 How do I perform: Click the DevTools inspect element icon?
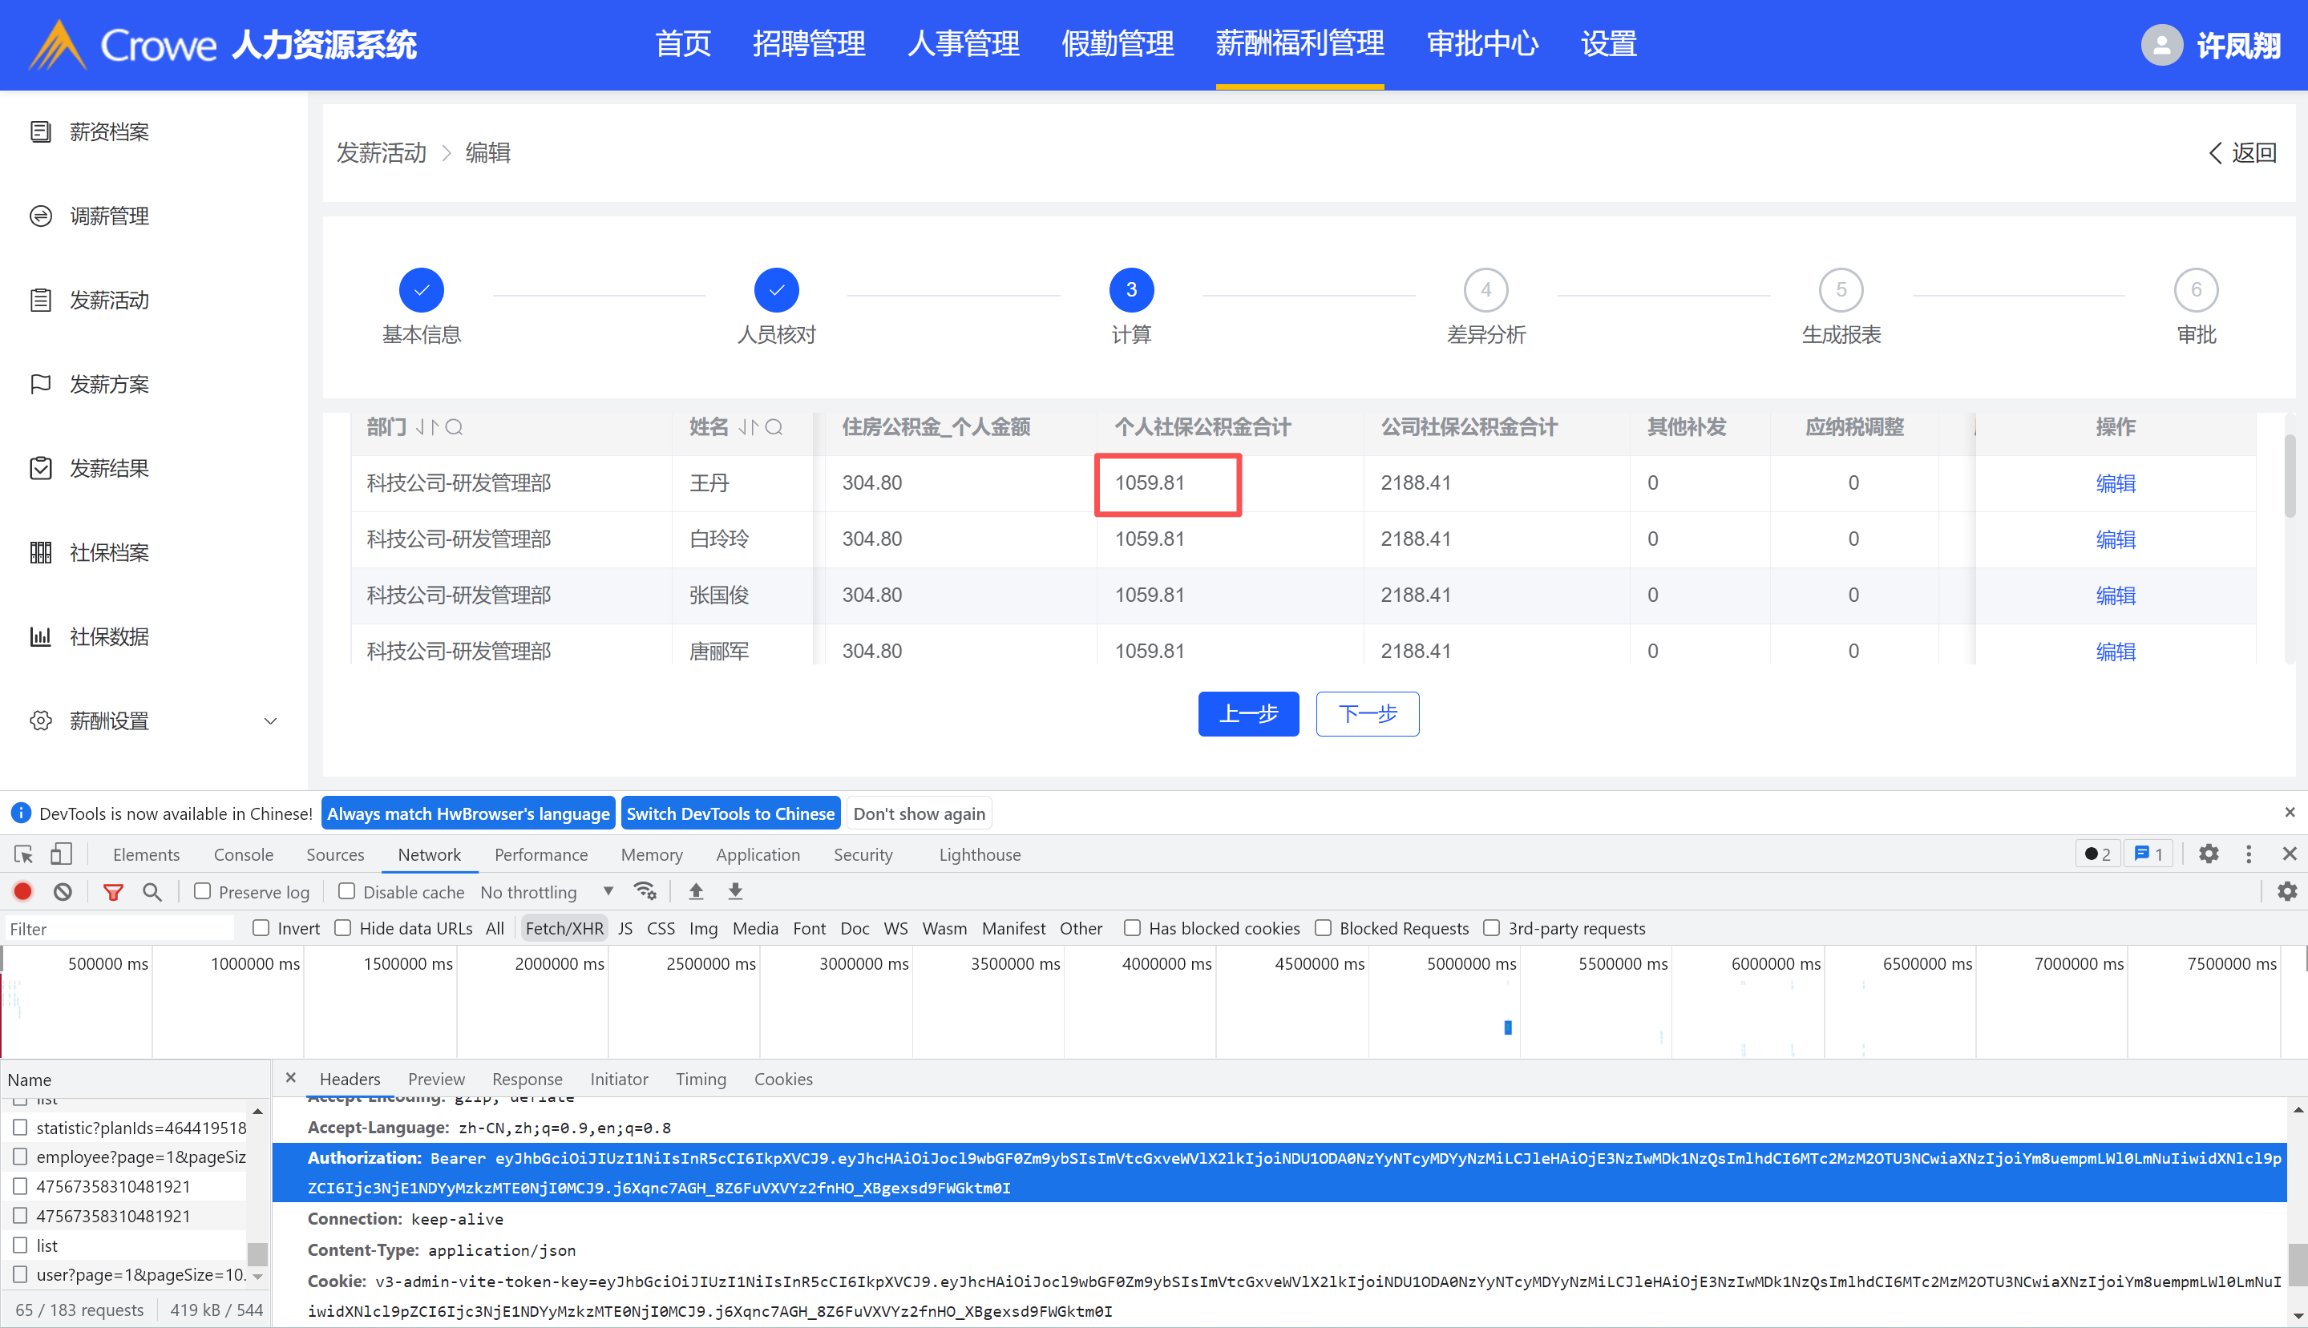24,854
